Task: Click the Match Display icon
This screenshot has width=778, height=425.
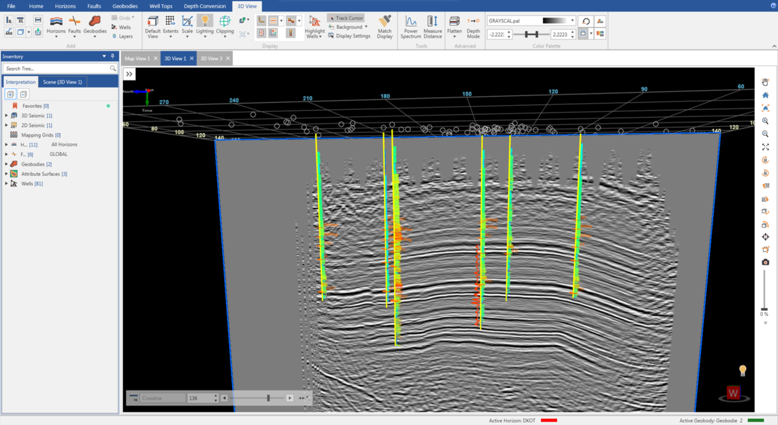Action: pos(384,27)
